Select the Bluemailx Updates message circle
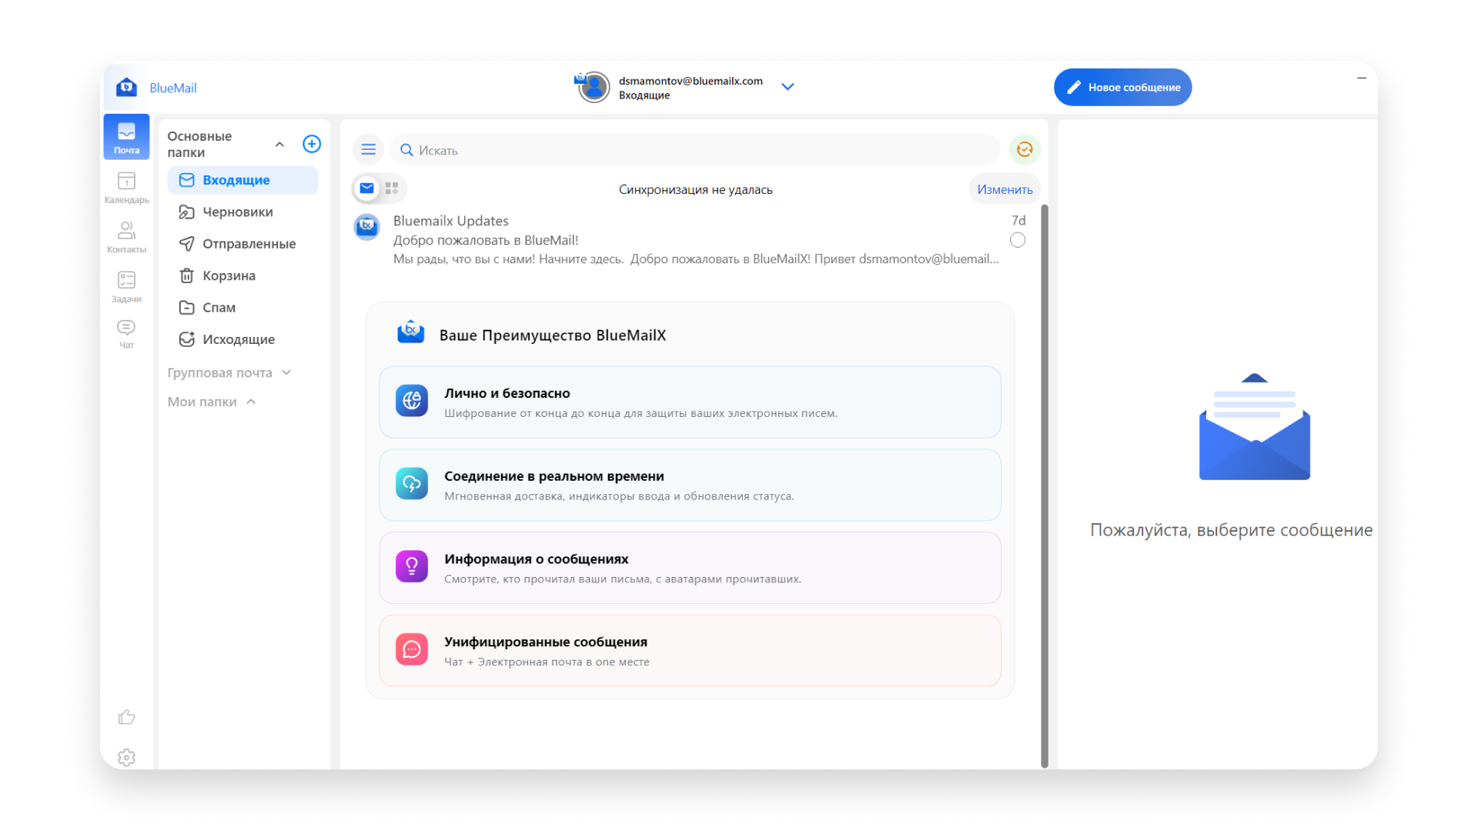The height and width of the screenshot is (831, 1478). tap(1018, 240)
